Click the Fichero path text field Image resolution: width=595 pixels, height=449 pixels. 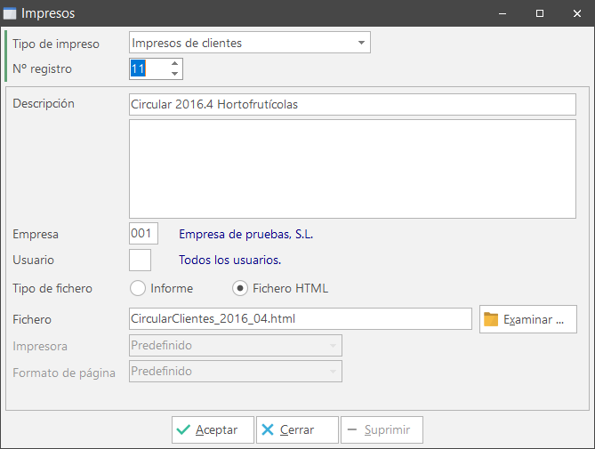300,318
